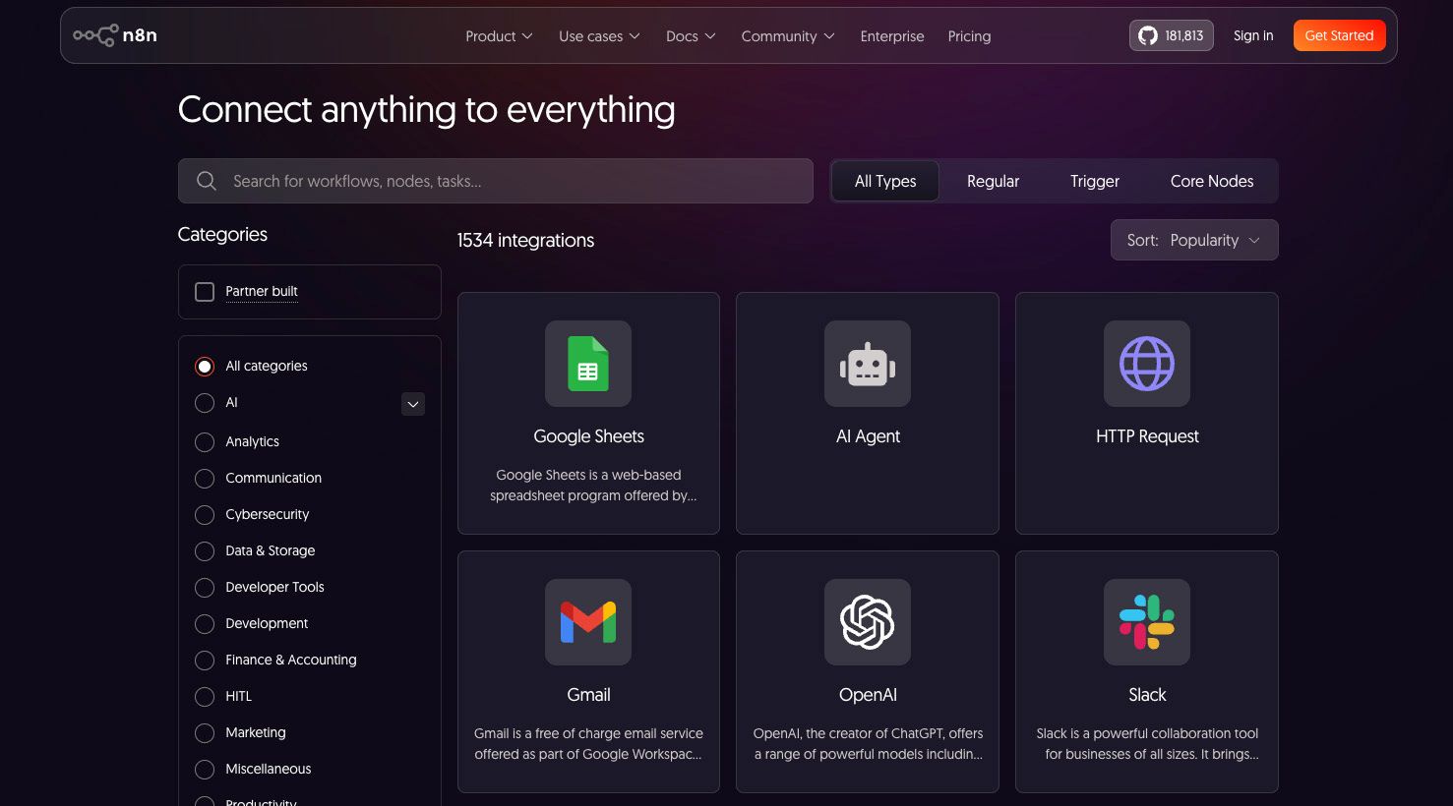
Task: Click the Get Started button
Action: pos(1339,34)
